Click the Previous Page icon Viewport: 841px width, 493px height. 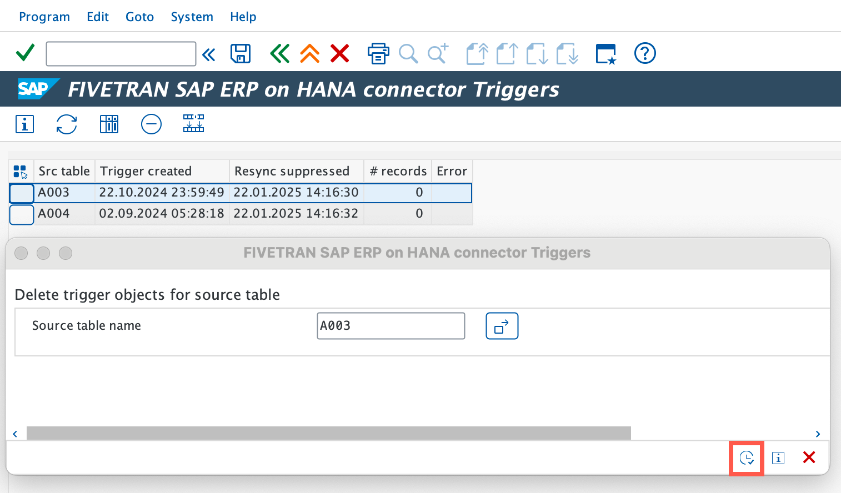(x=507, y=54)
